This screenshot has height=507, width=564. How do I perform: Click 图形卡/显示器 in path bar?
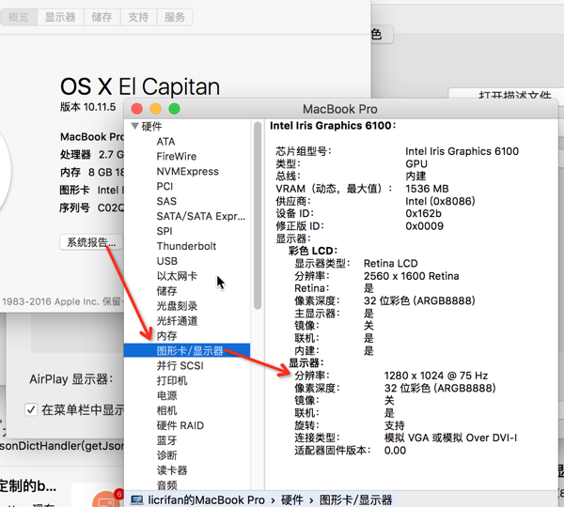tap(355, 499)
